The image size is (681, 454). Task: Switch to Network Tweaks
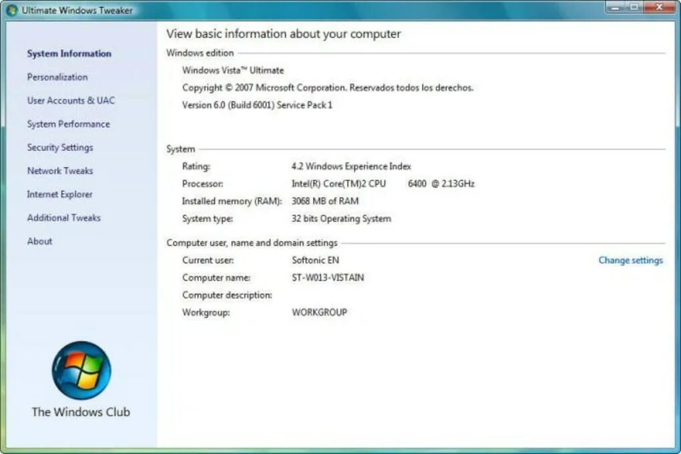[60, 171]
